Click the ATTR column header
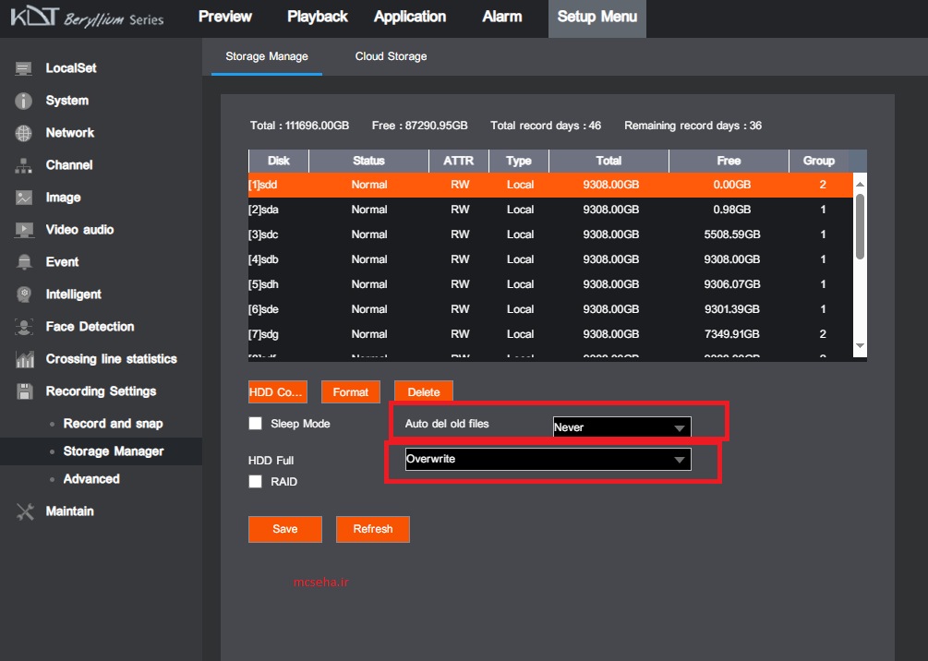Screen dimensions: 928x661 (x=459, y=161)
